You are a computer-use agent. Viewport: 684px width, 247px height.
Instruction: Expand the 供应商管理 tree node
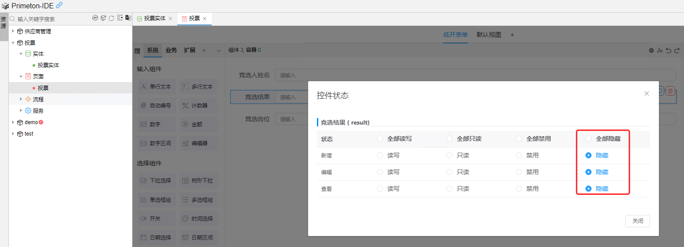coord(13,31)
